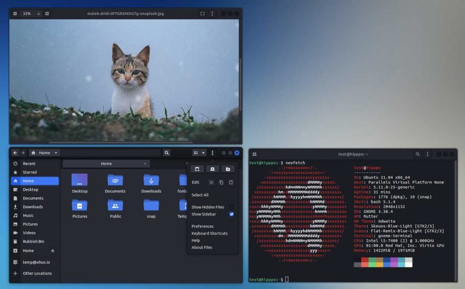The image size is (465, 289).
Task: Open a new window from Files popover
Action: pos(197,169)
